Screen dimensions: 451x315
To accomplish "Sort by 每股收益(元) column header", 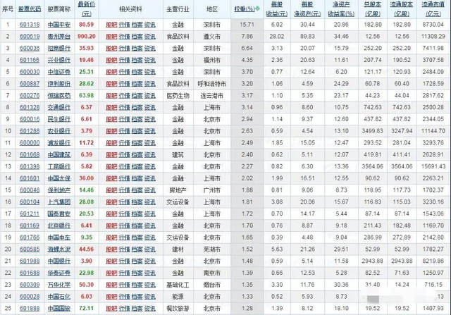I will (x=277, y=9).
